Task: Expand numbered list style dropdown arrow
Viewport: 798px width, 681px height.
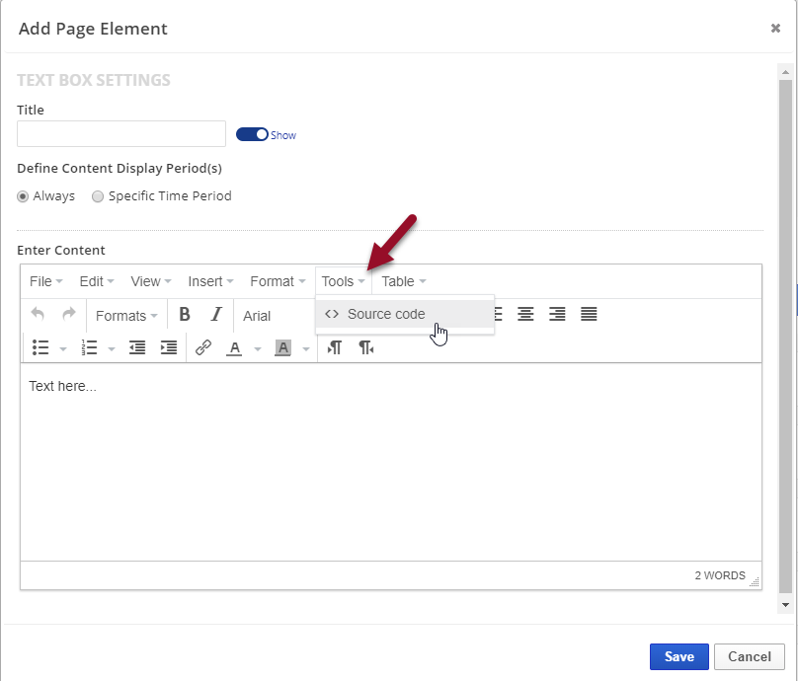Action: (112, 348)
